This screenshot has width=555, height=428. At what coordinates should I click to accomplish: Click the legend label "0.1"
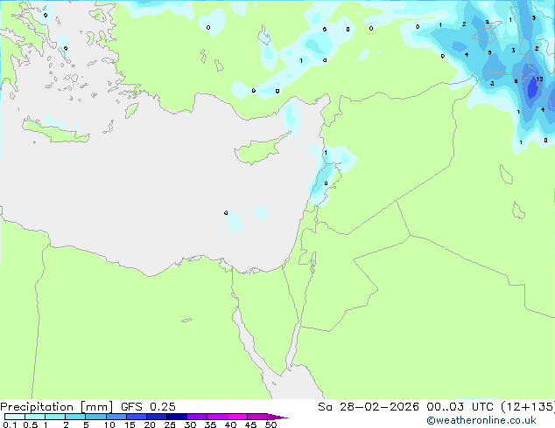tap(10, 425)
